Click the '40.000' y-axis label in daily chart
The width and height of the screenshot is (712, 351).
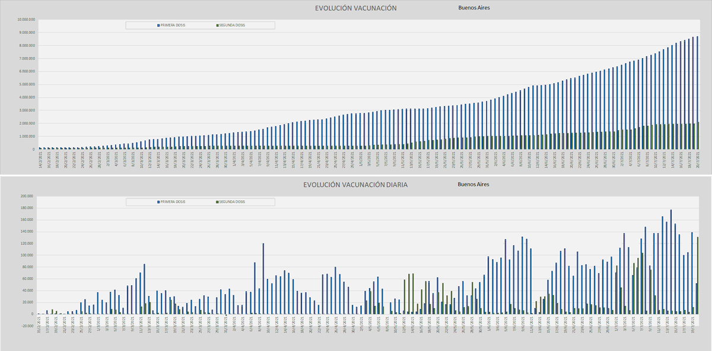tap(29, 290)
